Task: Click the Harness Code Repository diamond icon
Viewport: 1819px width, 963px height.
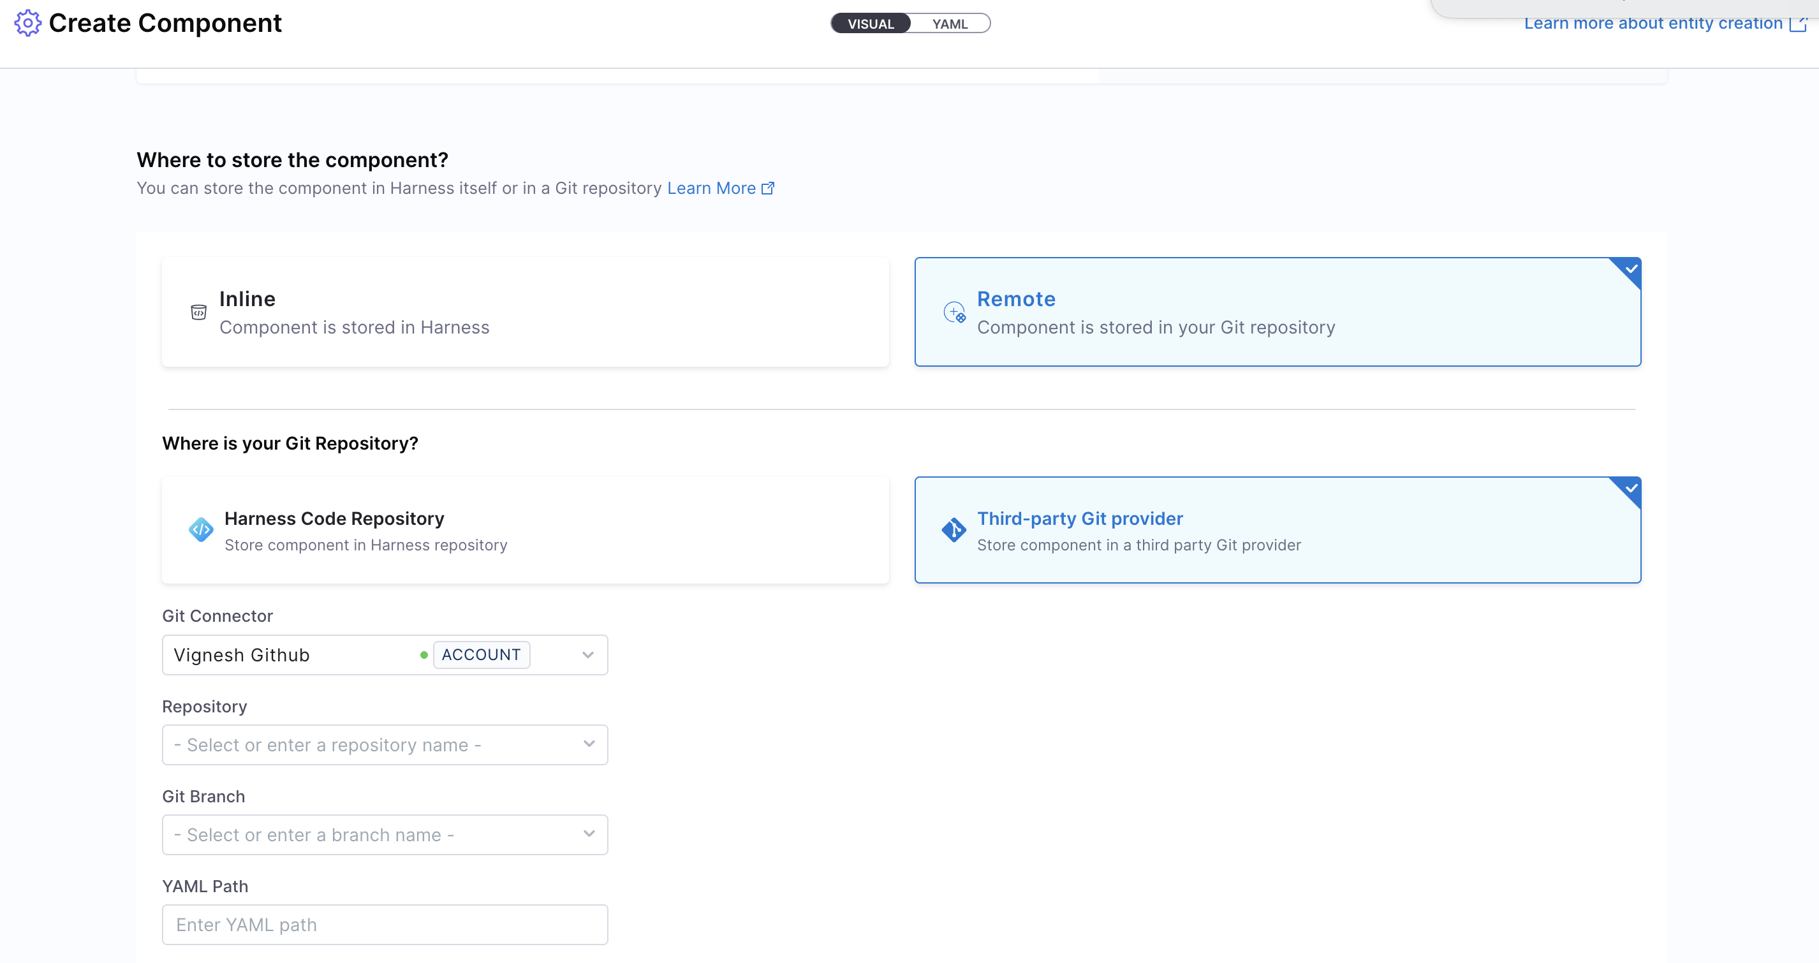Action: (x=202, y=529)
